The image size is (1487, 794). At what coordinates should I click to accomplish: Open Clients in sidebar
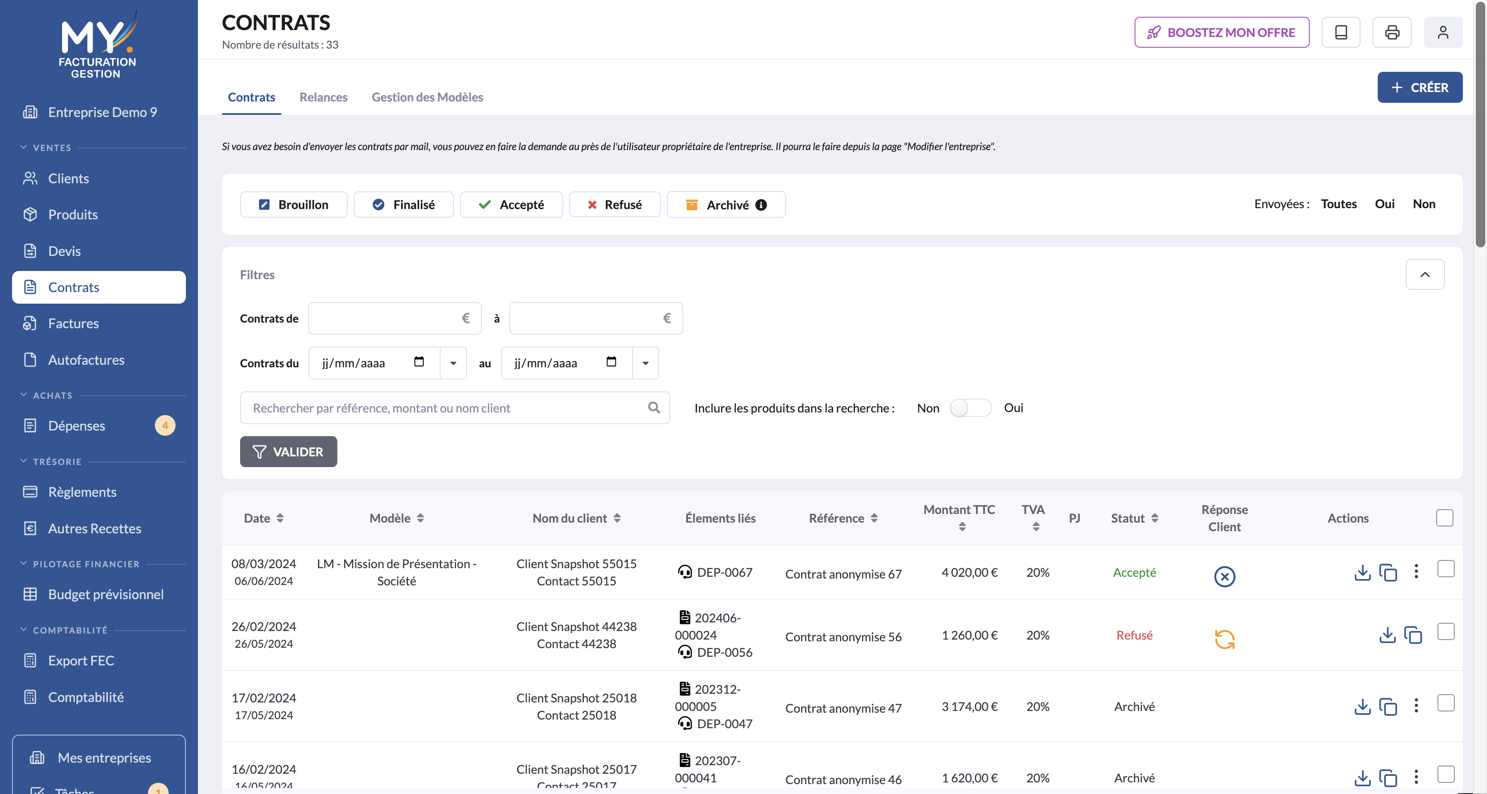point(99,178)
